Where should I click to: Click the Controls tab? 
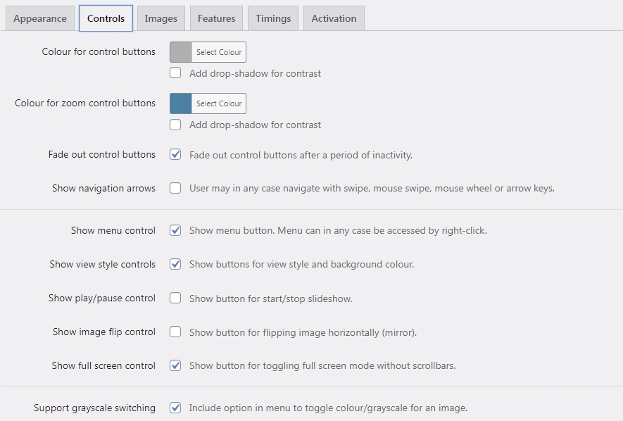click(x=106, y=18)
